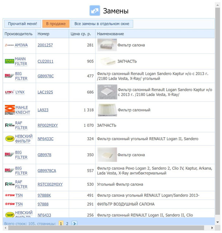Screen dimensions: 222x233
Task: Click horizontal scrollbar right arrow
Action: pos(212,228)
